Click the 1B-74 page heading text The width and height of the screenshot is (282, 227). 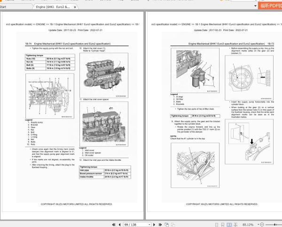pos(68,44)
